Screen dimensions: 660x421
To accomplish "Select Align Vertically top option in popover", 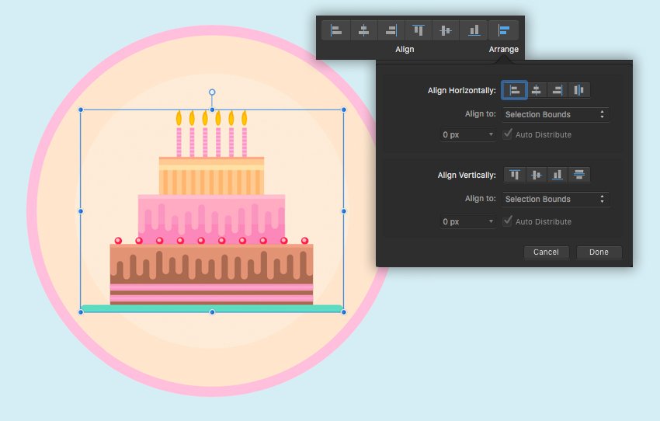I will click(514, 175).
